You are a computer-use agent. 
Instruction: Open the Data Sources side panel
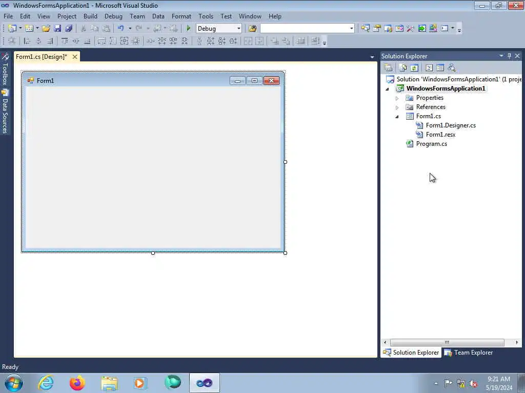pyautogui.click(x=5, y=111)
